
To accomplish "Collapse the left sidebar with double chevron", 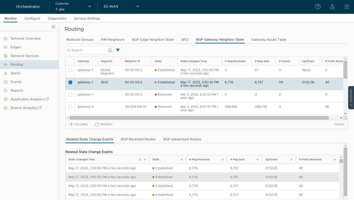I will coord(54,27).
